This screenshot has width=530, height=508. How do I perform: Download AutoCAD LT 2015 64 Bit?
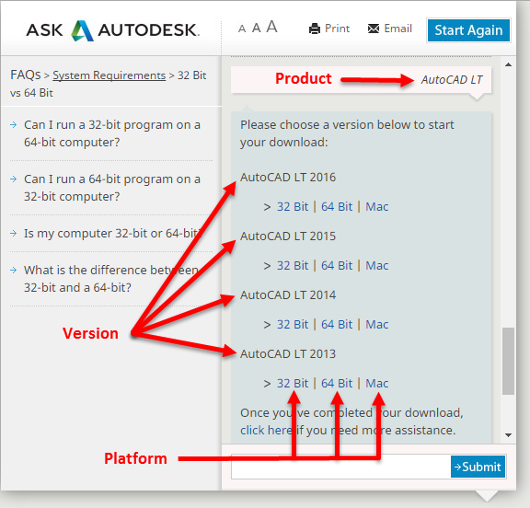[x=337, y=265]
